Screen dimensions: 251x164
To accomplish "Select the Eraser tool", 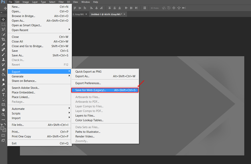I will click(x=3, y=70).
